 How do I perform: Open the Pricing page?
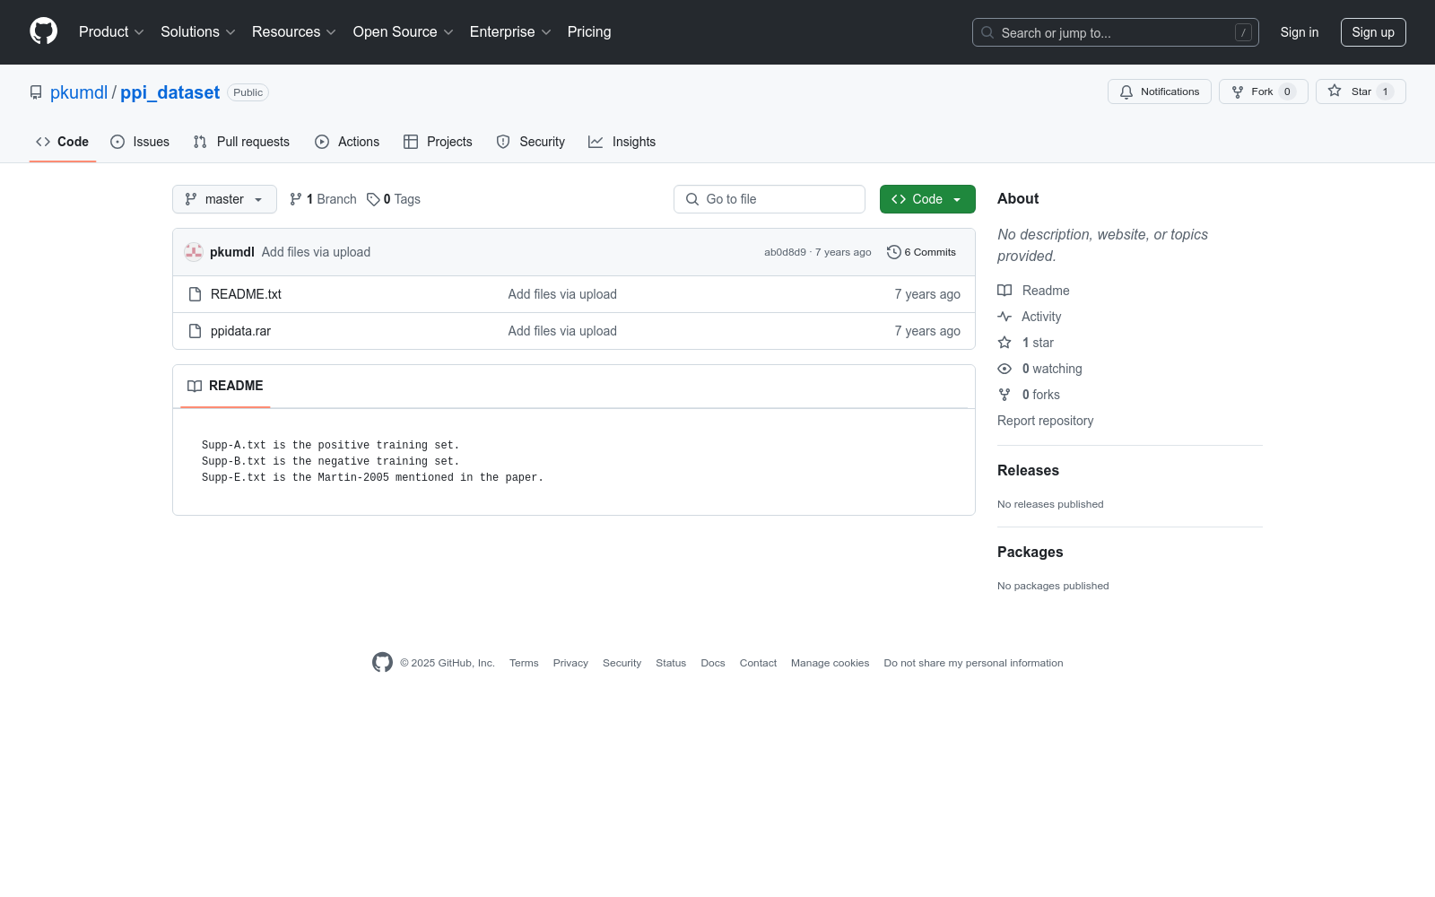pyautogui.click(x=589, y=32)
